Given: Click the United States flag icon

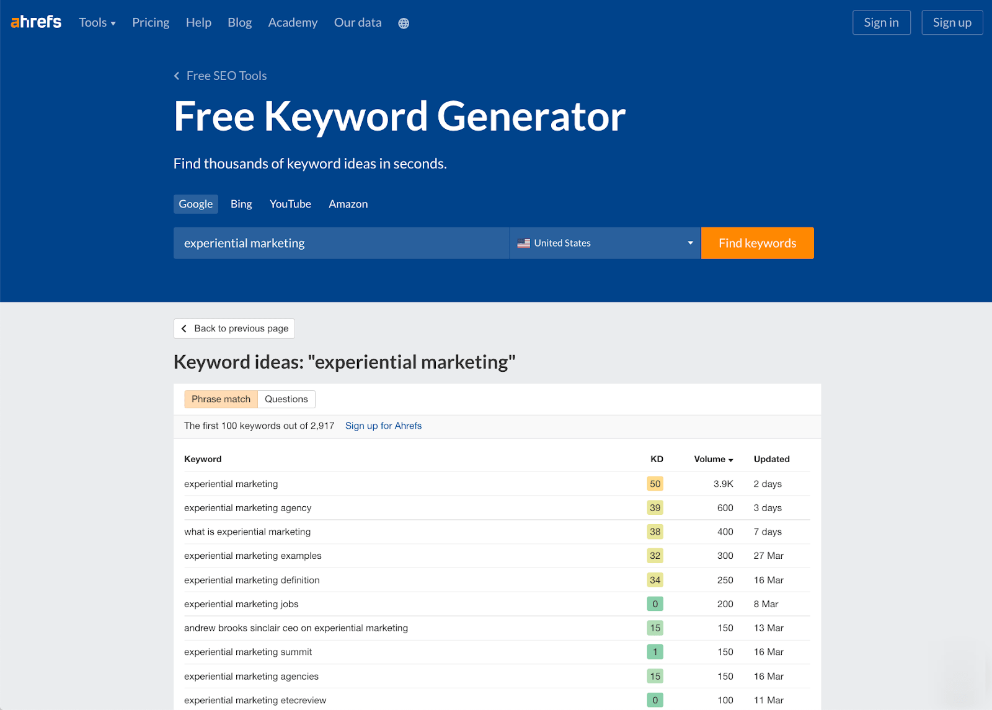Looking at the screenshot, I should (524, 243).
